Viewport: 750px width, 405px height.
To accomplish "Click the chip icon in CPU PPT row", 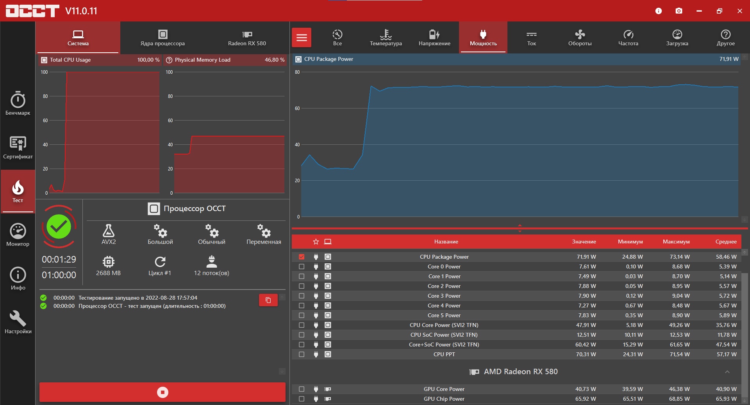I will click(328, 354).
